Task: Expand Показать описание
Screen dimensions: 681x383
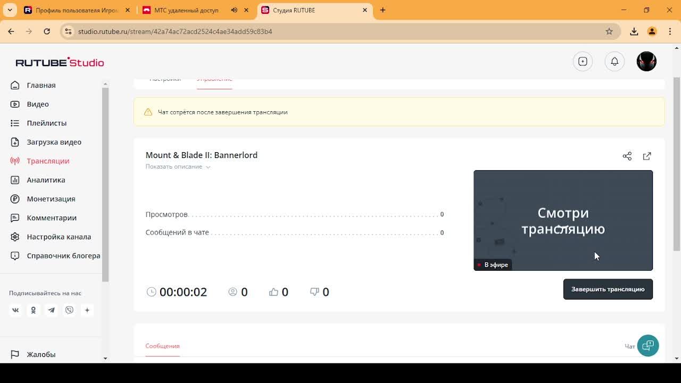Action: [178, 166]
